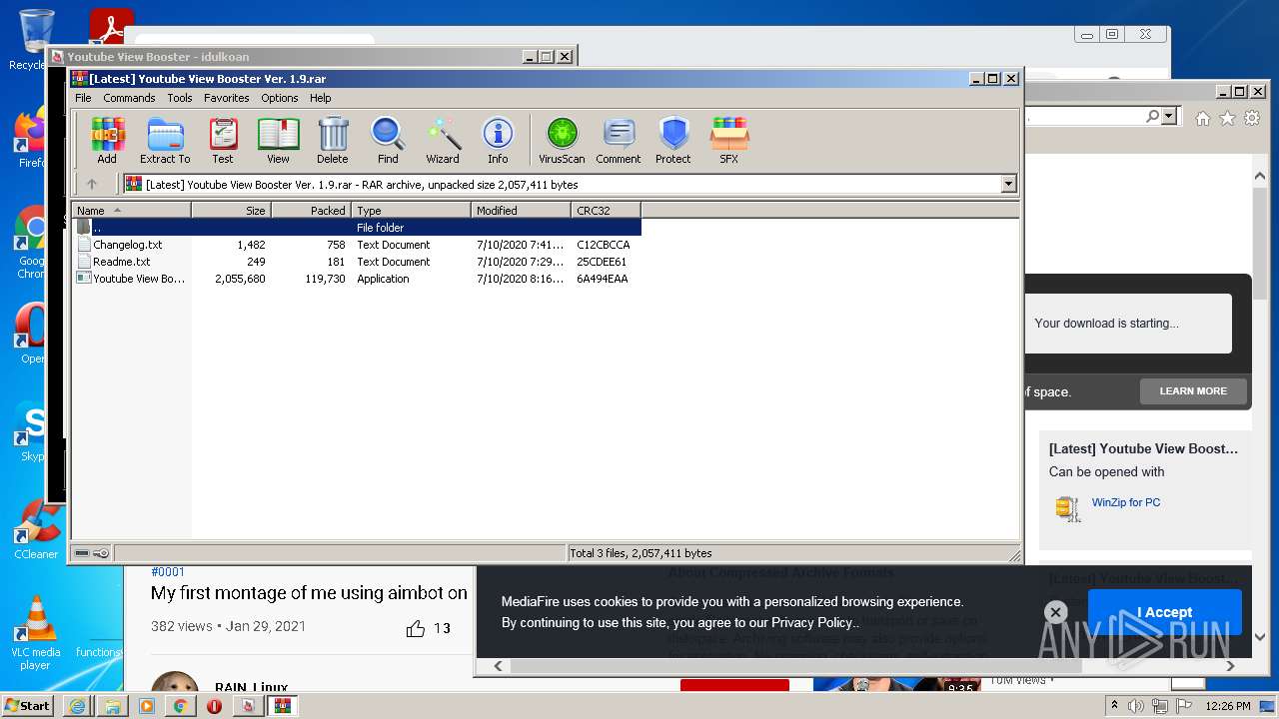The image size is (1279, 719).
Task: Click the browser favorites star icon
Action: [x=1227, y=118]
